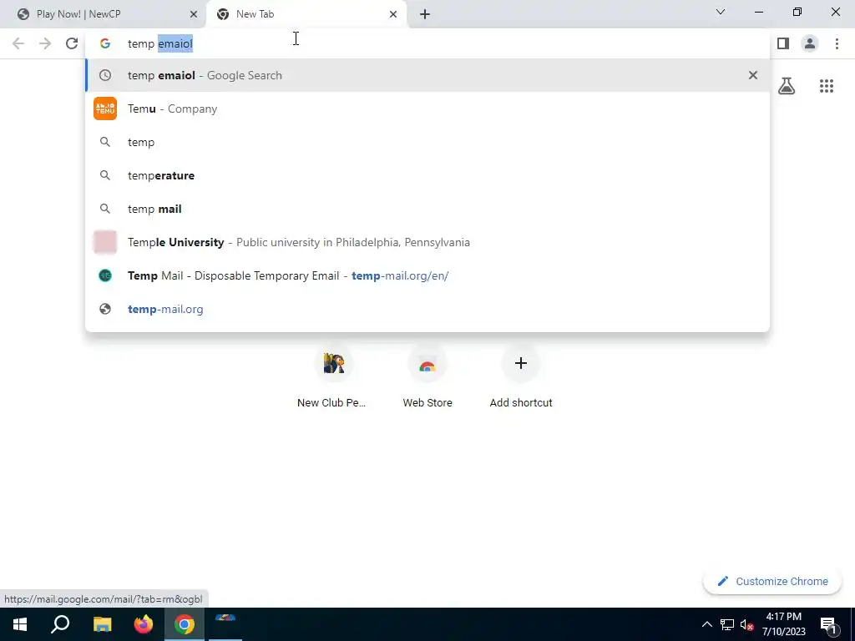Viewport: 855px width, 641px height.
Task: Show hidden system tray icons
Action: click(706, 624)
